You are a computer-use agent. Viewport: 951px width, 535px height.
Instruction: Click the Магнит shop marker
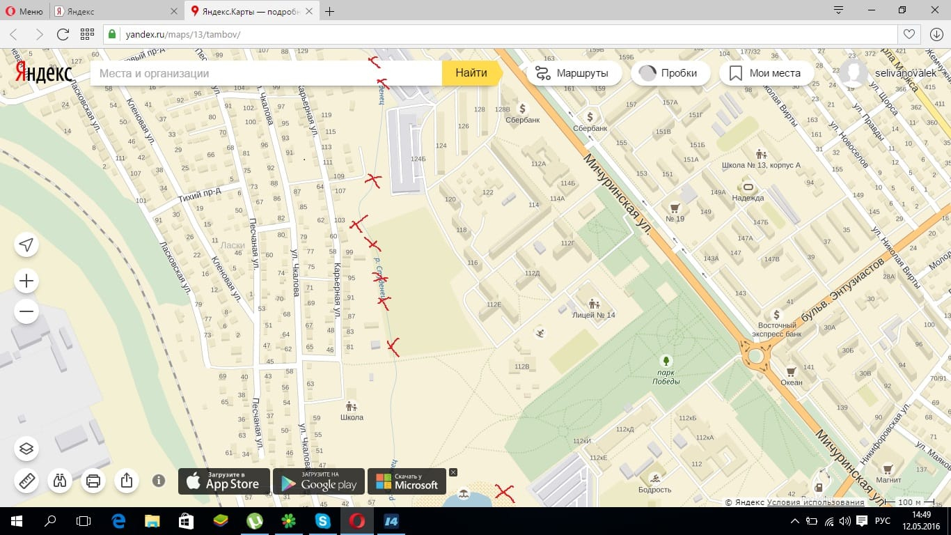[x=888, y=469]
